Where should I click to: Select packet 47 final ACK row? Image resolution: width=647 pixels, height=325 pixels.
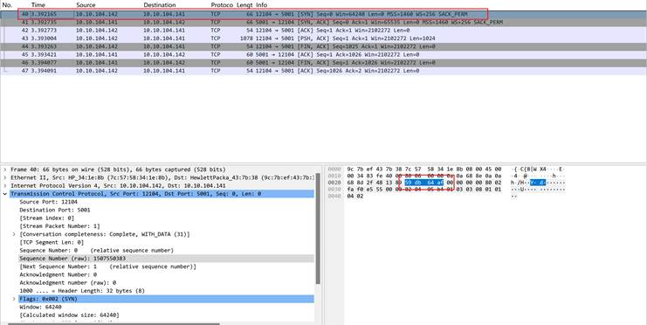(323, 71)
